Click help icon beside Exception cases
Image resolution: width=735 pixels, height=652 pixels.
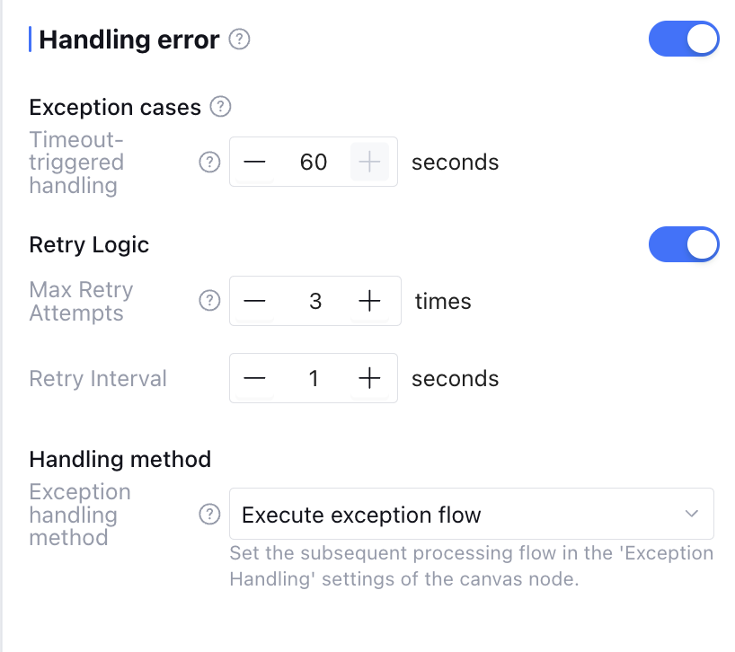coord(220,108)
